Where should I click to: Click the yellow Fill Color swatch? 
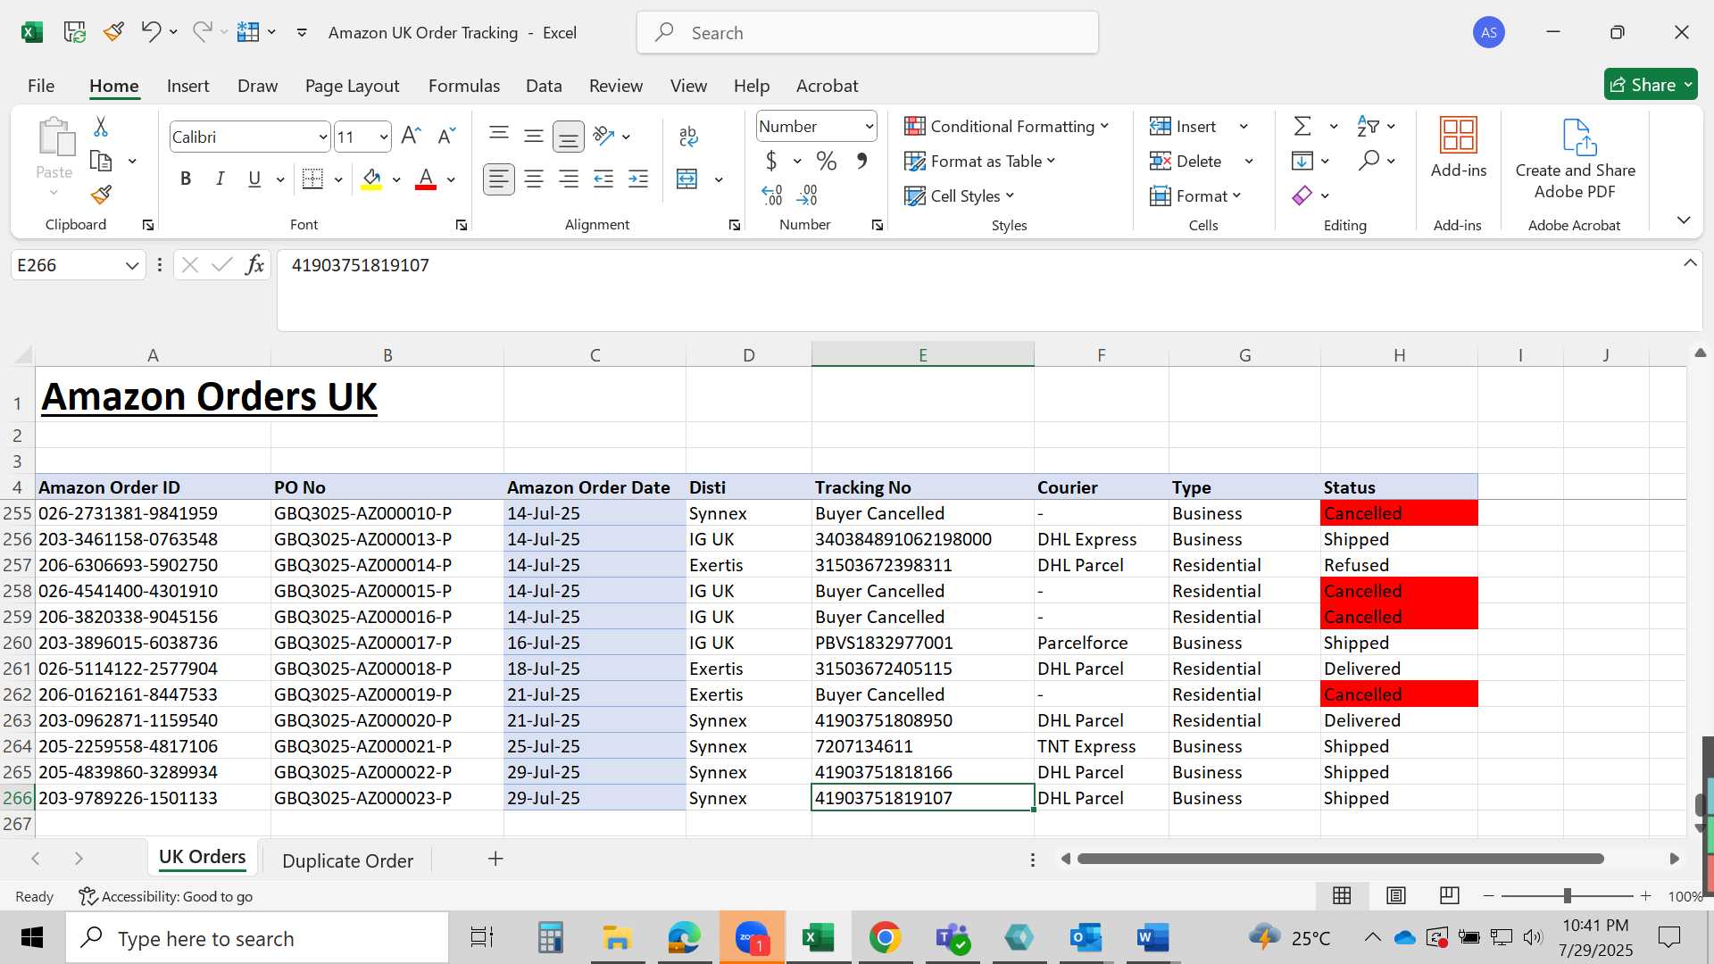pyautogui.click(x=372, y=179)
